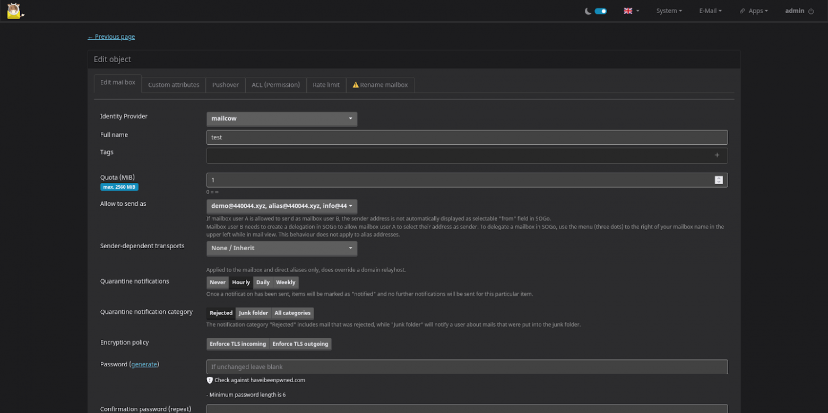This screenshot has height=413, width=828.
Task: Open the System menu
Action: point(669,11)
